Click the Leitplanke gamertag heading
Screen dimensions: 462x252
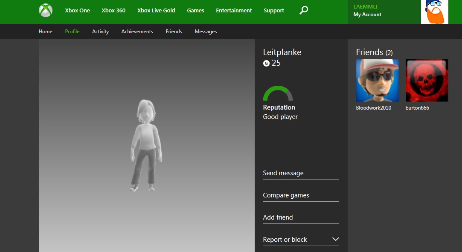[282, 52]
